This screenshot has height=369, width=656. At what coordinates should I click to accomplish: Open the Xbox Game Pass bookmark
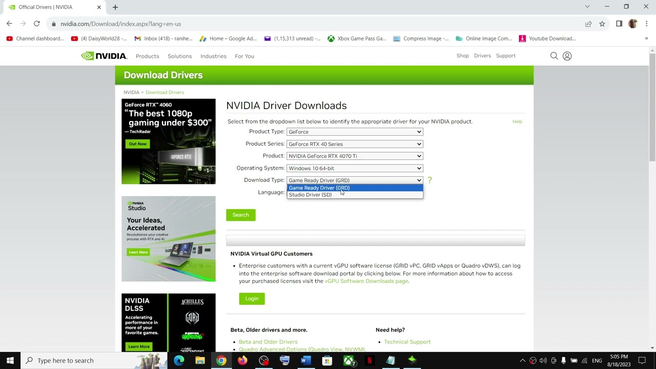coord(357,38)
